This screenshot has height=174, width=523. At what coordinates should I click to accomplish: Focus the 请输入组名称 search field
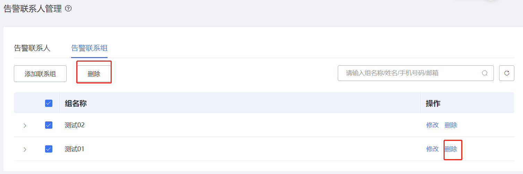[x=409, y=73]
